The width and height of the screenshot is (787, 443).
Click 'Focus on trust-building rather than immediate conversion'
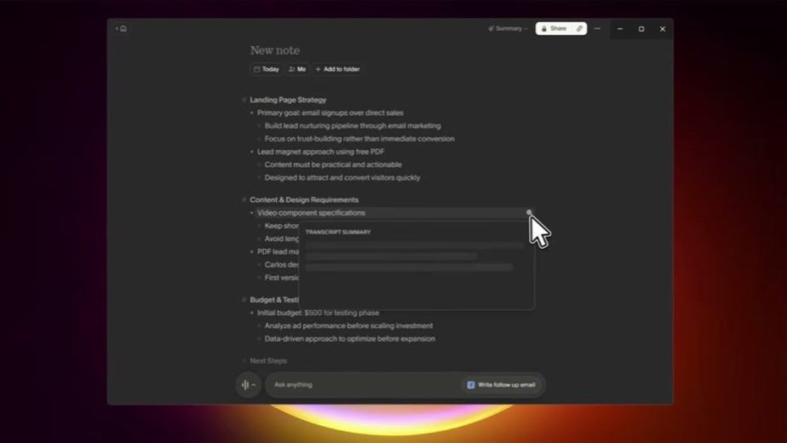pos(359,139)
